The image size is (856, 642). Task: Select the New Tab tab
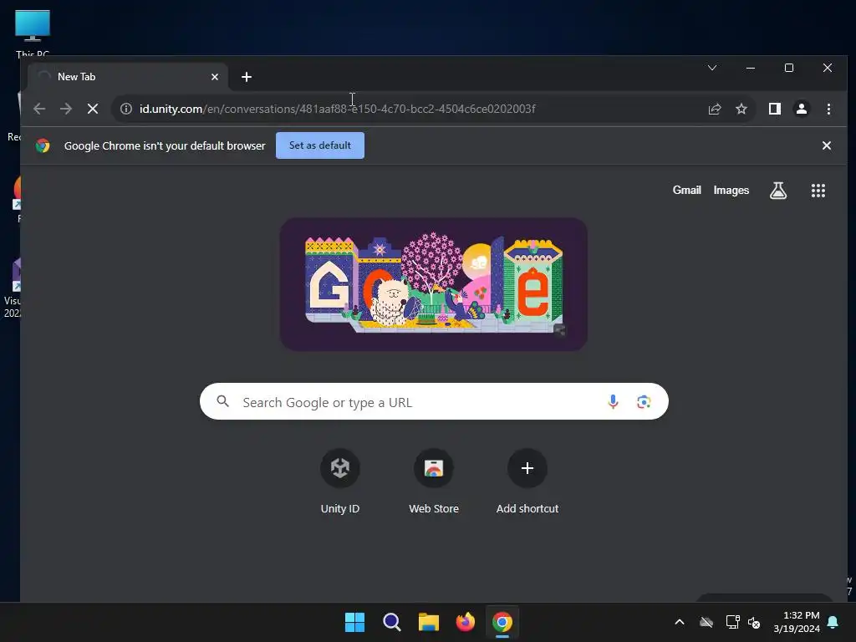[128, 77]
